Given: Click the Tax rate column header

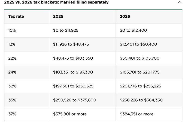Looking at the screenshot, I should tap(16, 16).
